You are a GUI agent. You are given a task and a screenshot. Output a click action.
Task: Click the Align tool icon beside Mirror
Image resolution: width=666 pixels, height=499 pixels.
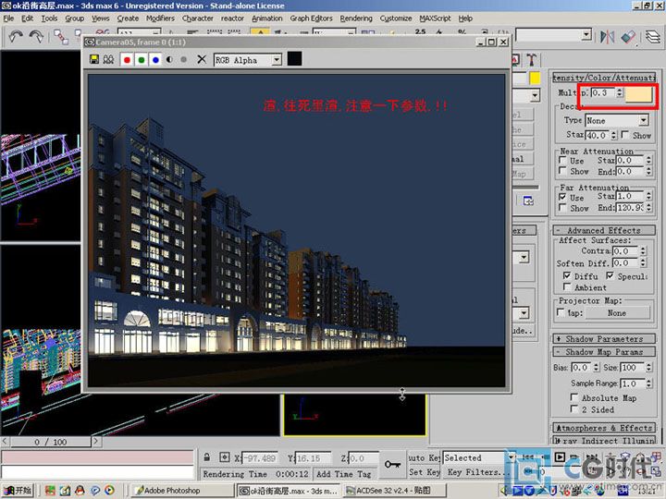tap(629, 37)
